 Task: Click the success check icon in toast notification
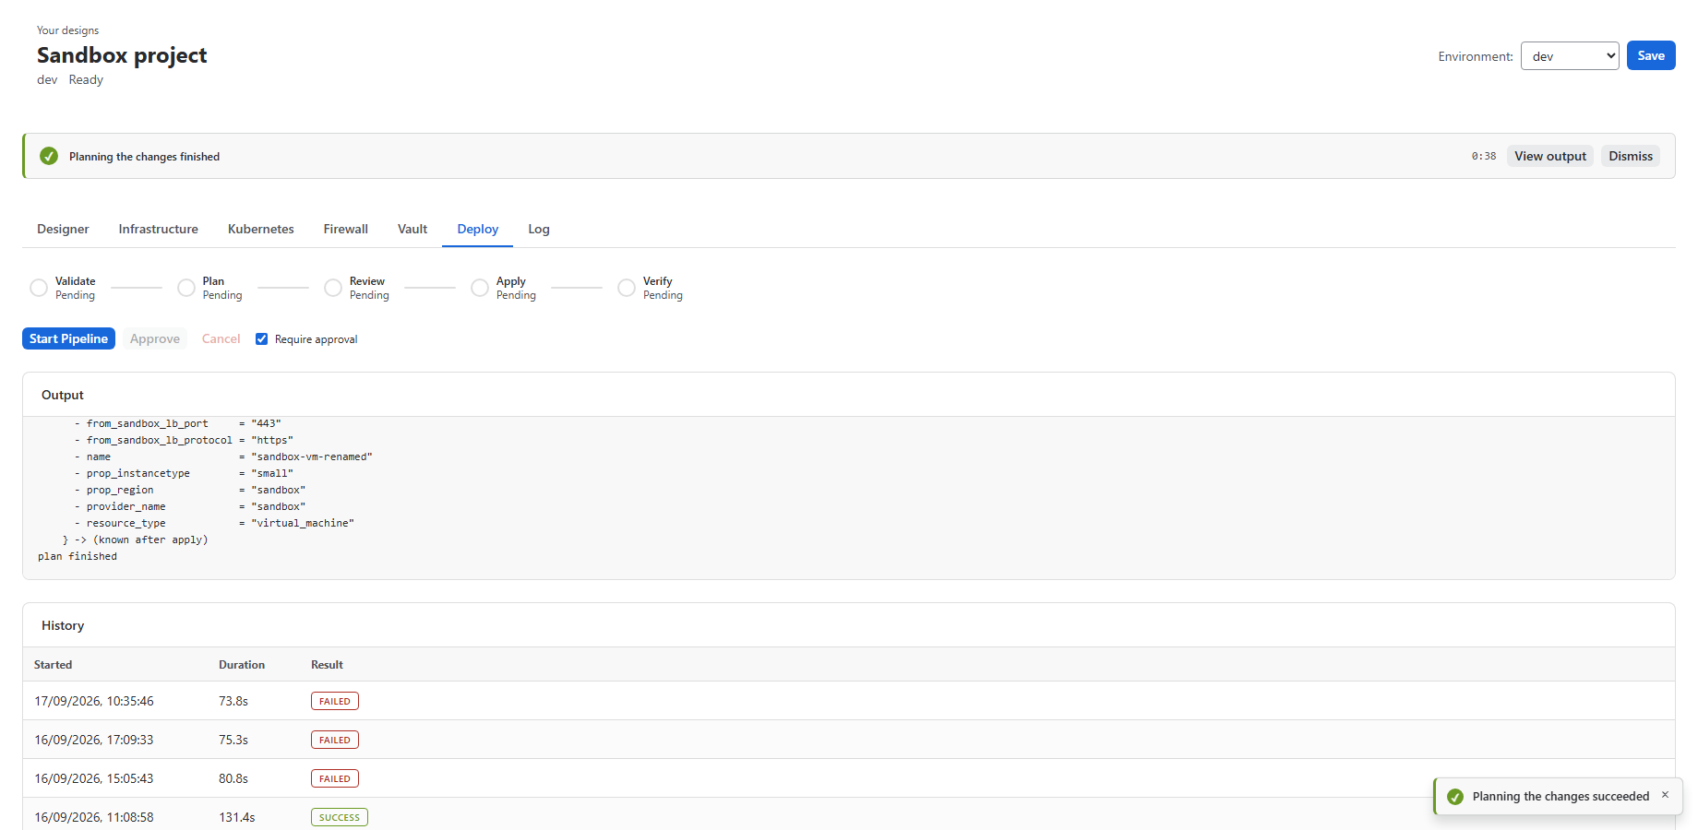pyautogui.click(x=1455, y=797)
